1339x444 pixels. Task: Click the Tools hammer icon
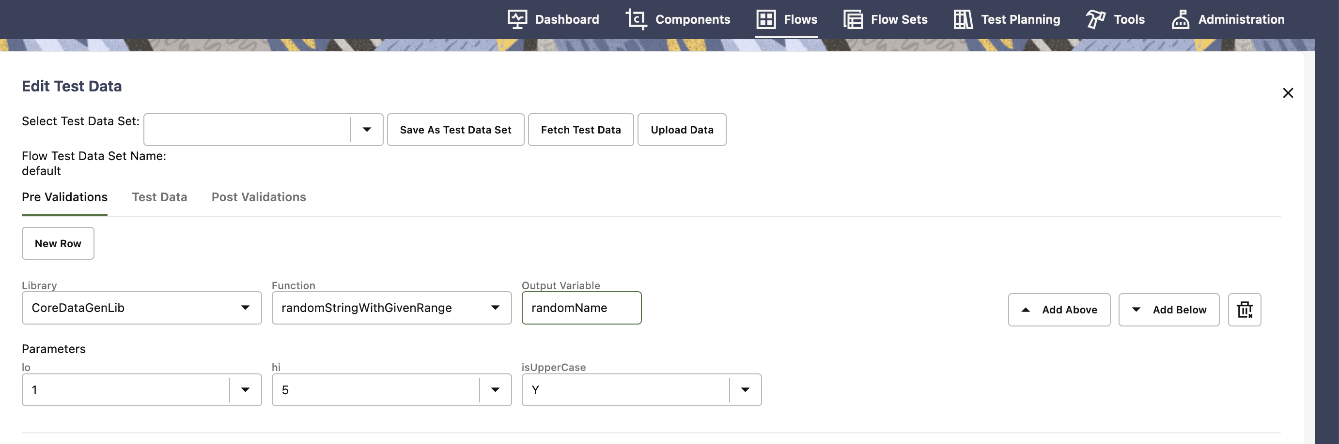click(1095, 19)
